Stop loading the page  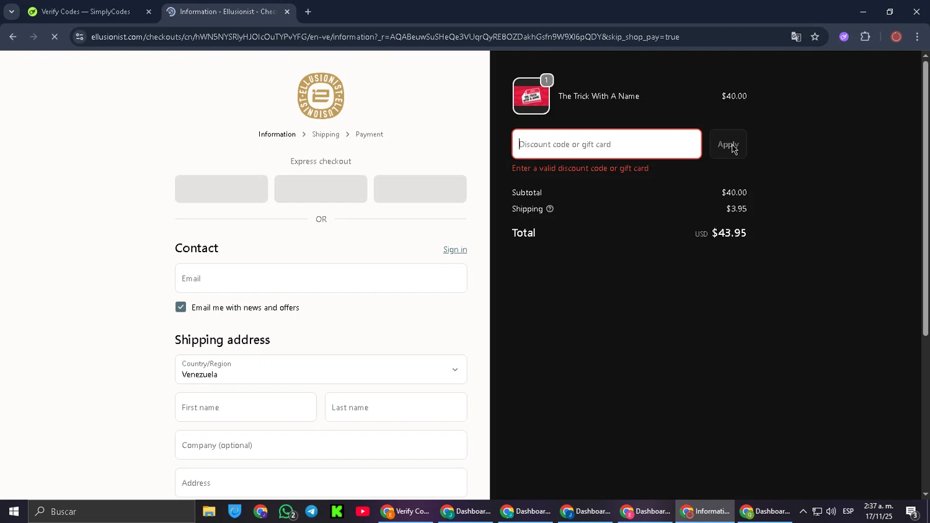point(55,37)
